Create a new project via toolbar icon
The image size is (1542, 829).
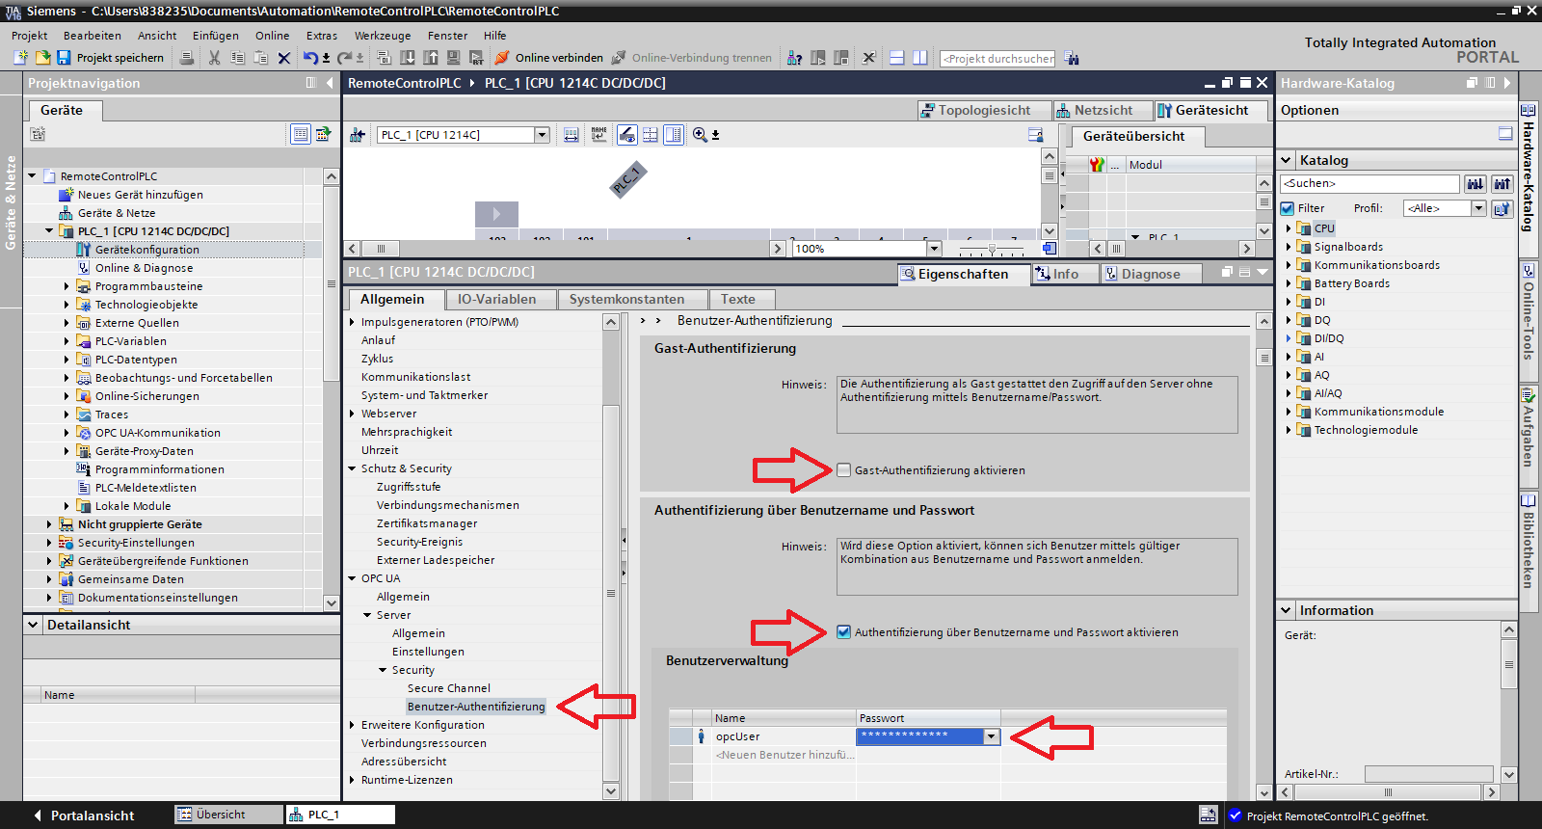[x=20, y=58]
